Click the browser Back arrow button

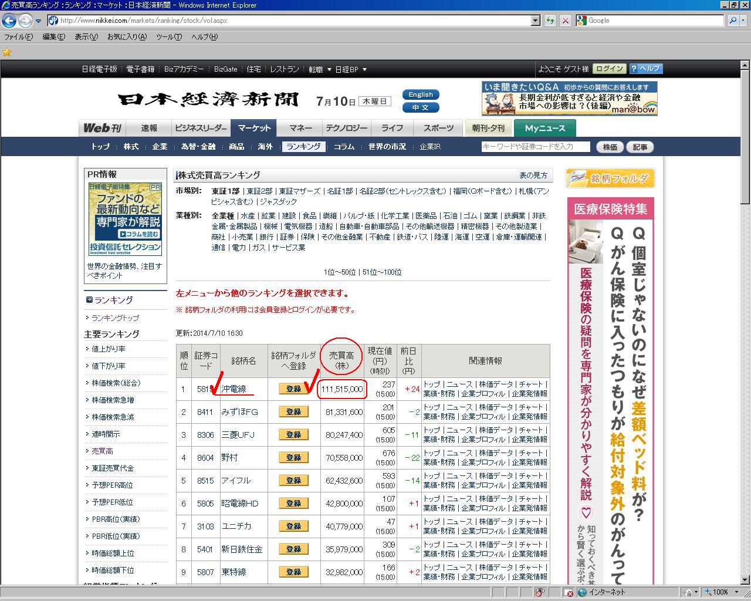[9, 21]
